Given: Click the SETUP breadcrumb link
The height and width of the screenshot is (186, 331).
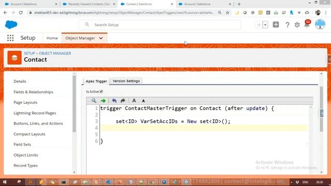Looking at the screenshot, I should [29, 53].
